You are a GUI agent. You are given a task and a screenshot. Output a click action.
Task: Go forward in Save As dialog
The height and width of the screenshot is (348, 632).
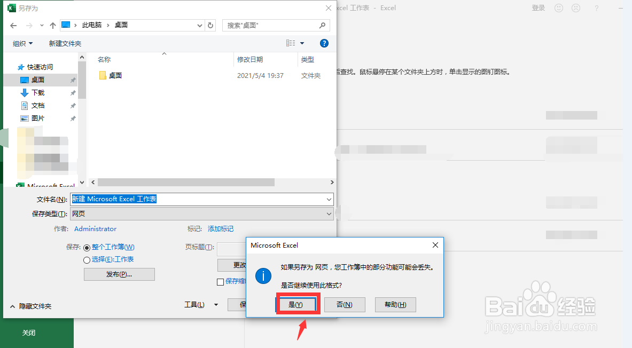click(x=29, y=26)
